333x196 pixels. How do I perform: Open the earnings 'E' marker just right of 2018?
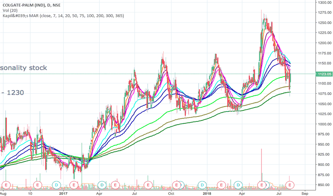(x=221, y=185)
